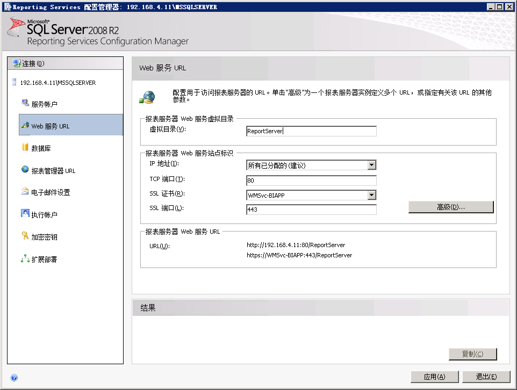Open the 扩展部署 network icon

point(25,258)
